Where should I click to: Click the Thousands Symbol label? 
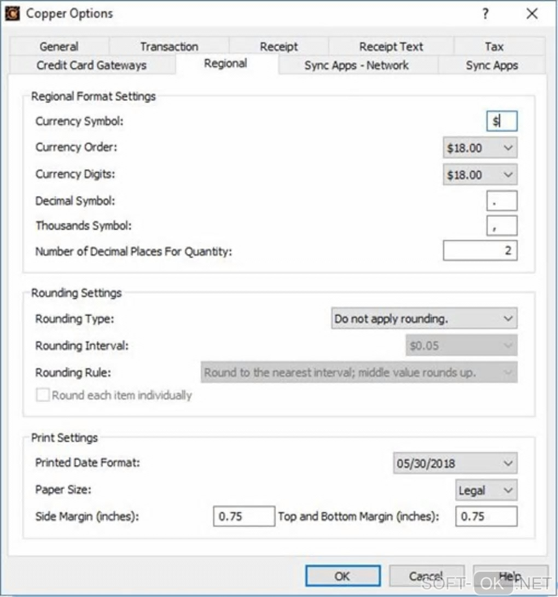click(x=83, y=225)
